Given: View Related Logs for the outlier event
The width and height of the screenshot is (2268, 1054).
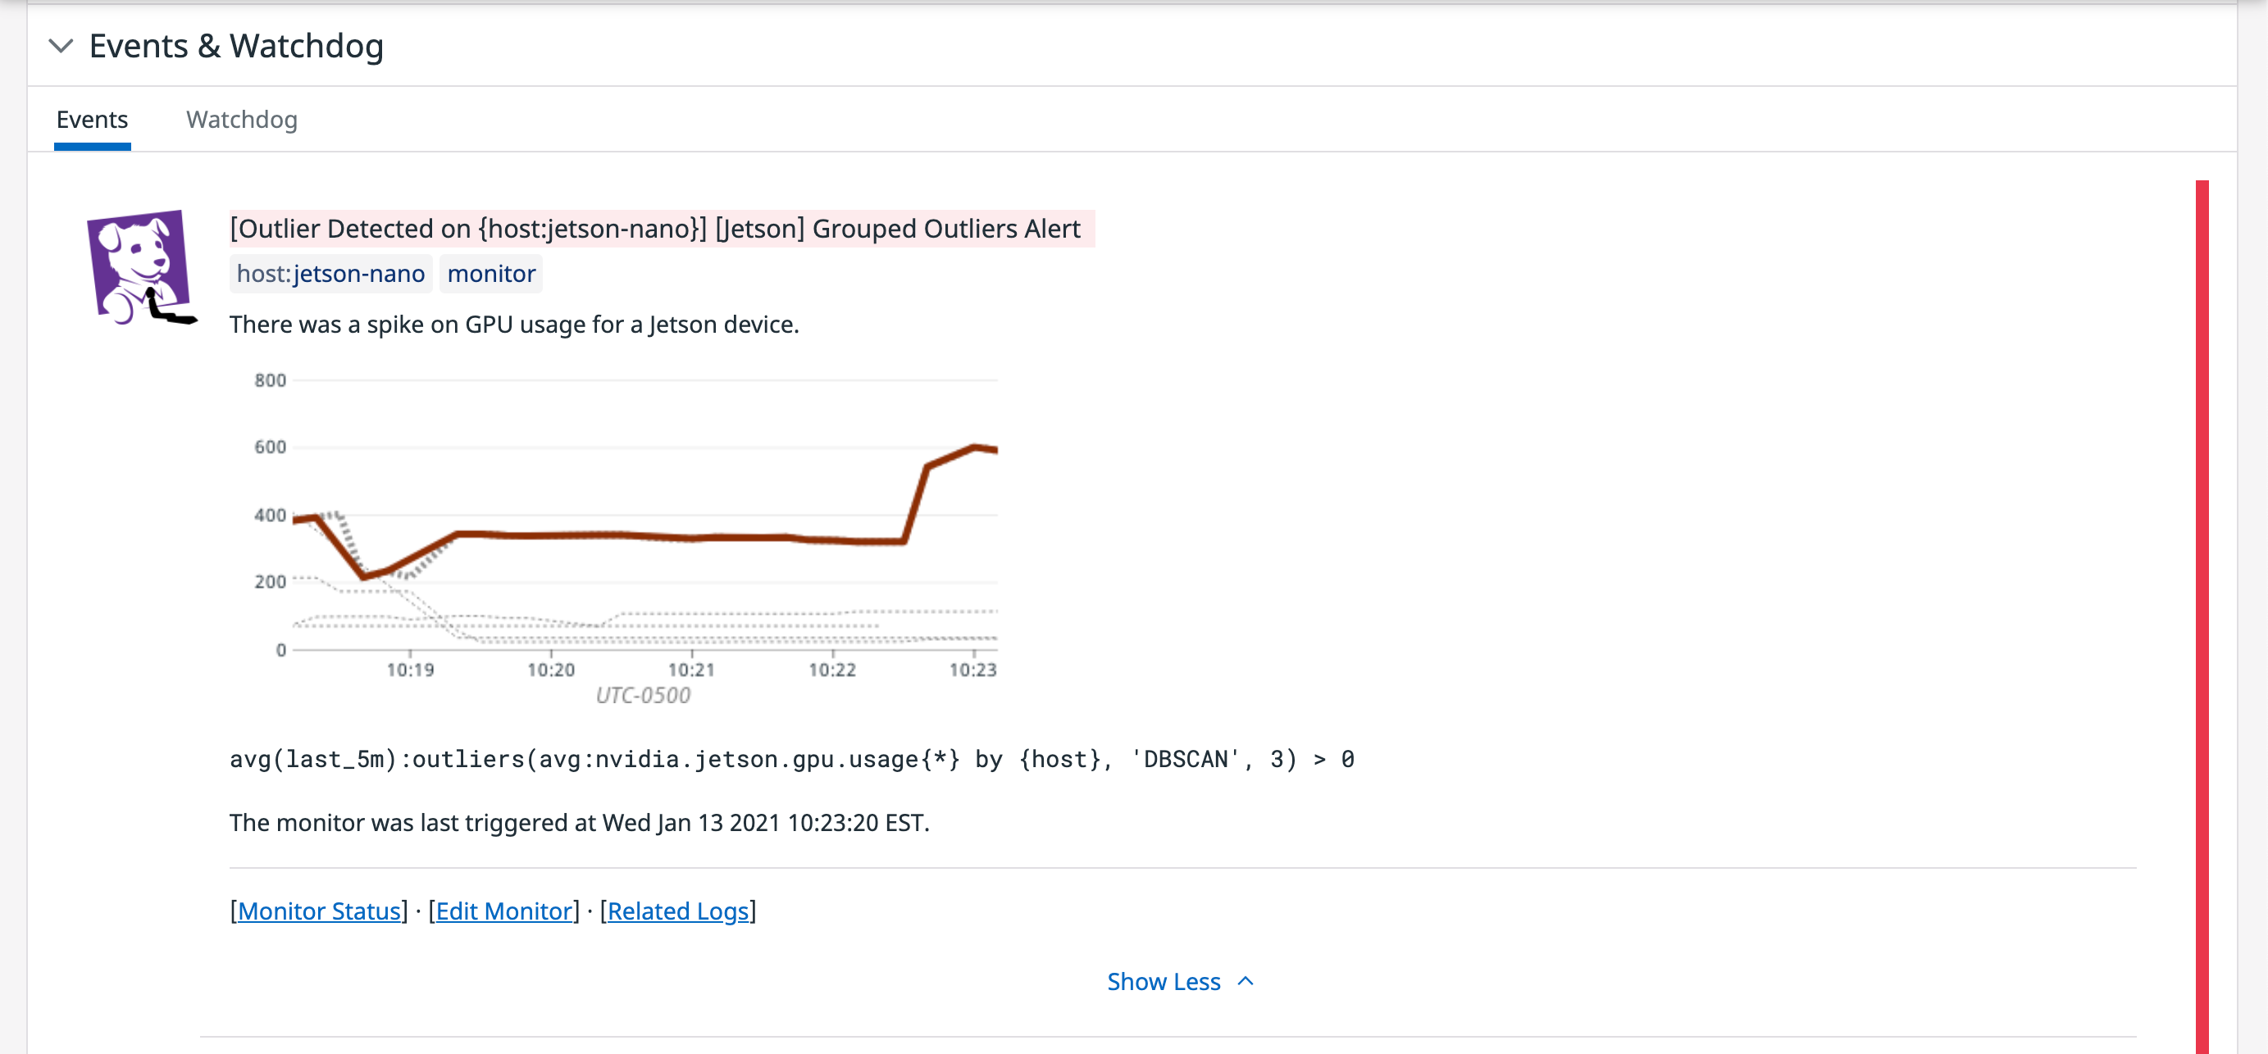Looking at the screenshot, I should 678,911.
